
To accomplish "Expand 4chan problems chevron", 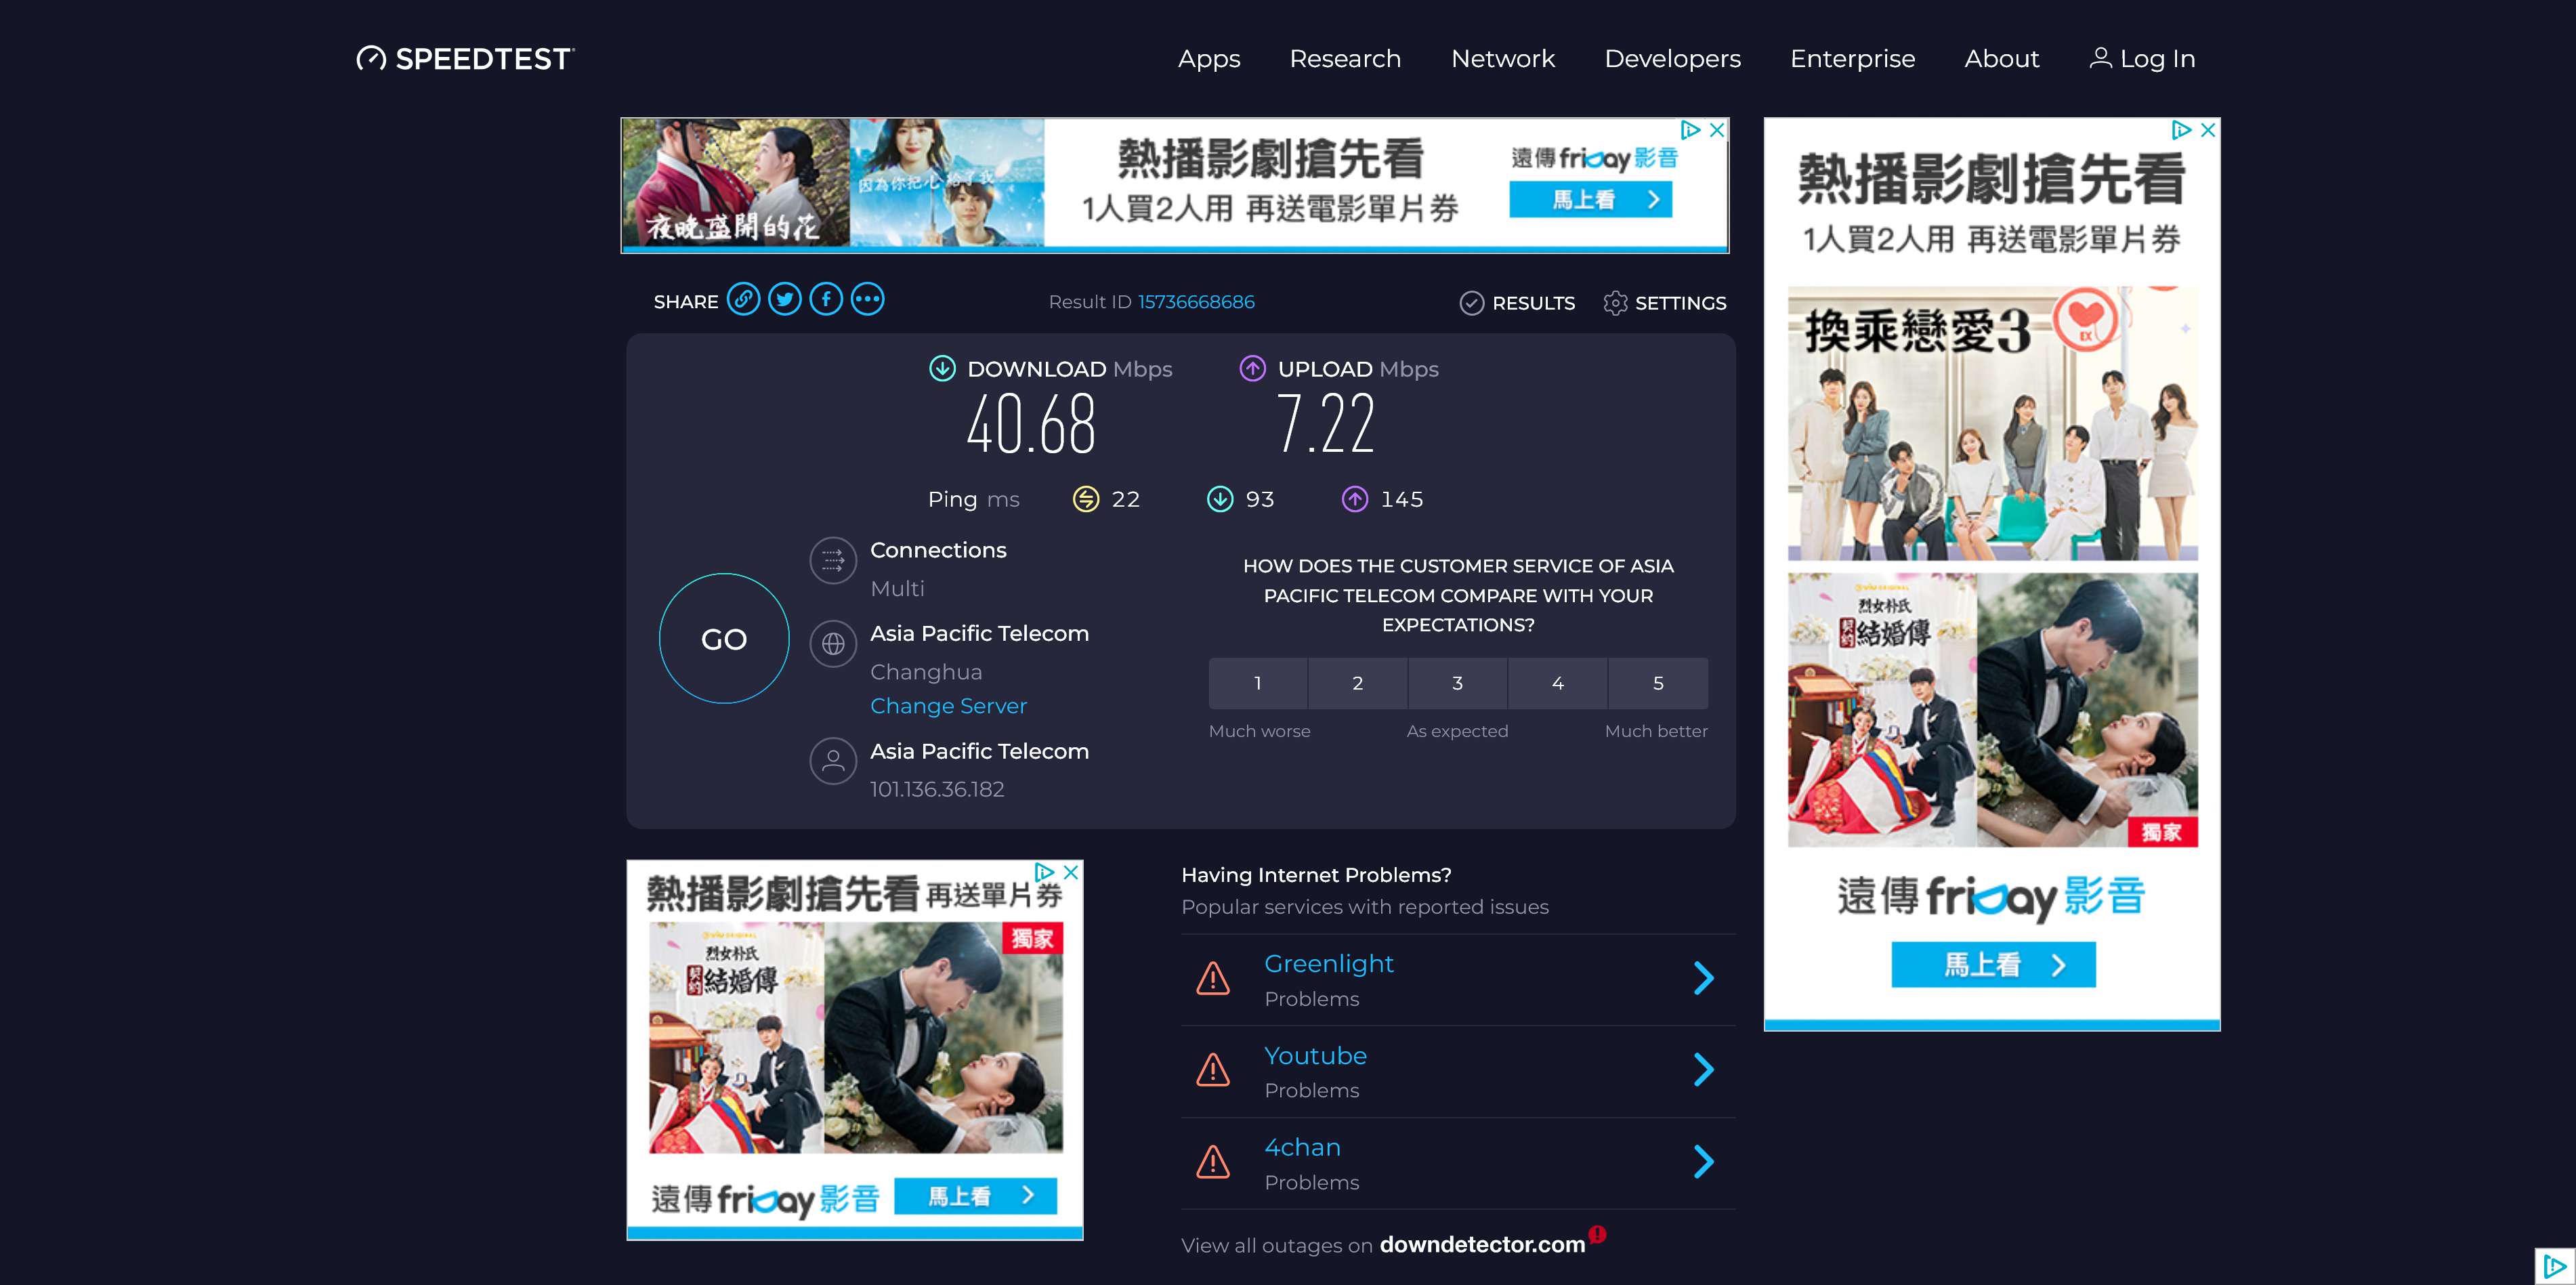I will pyautogui.click(x=1704, y=1162).
